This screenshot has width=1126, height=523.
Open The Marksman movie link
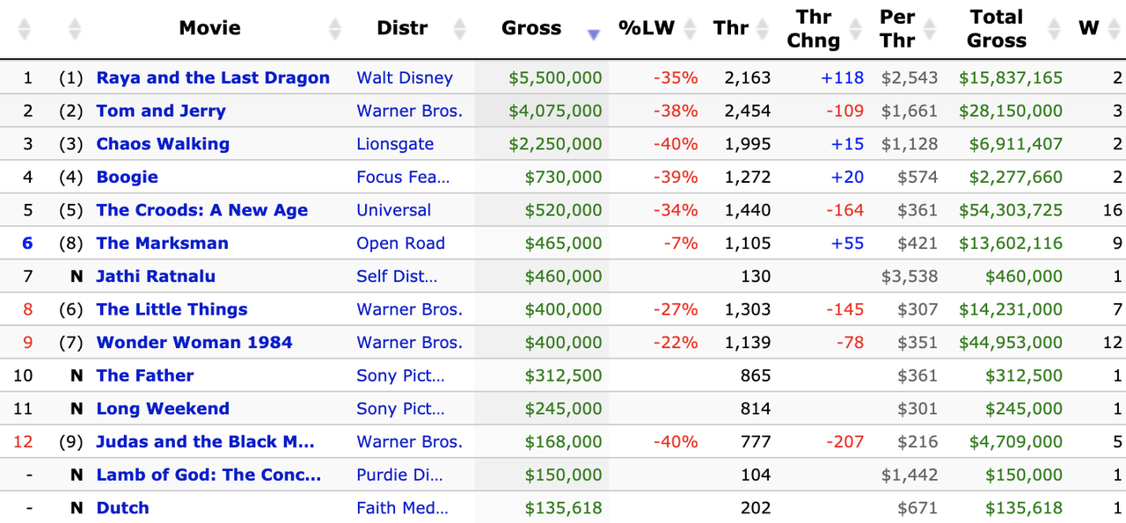(x=163, y=243)
